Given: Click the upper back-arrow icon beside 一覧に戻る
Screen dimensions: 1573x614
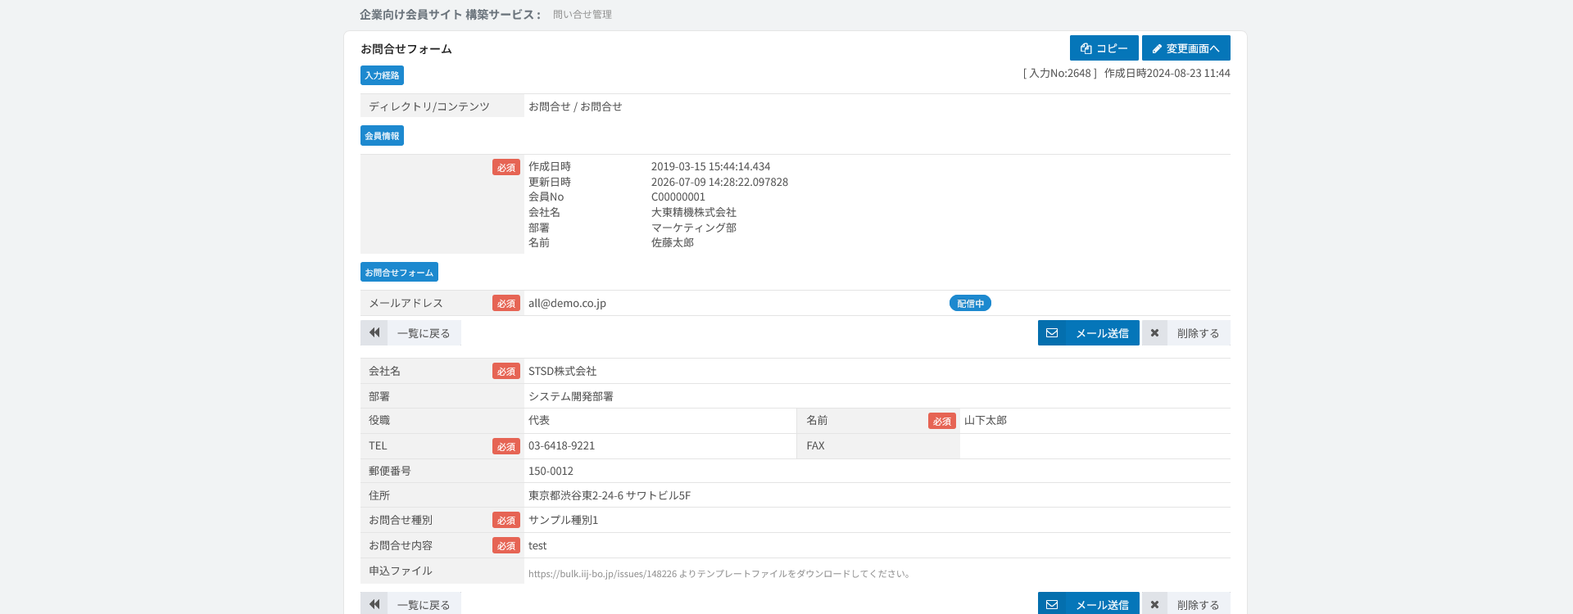Looking at the screenshot, I should click(x=374, y=332).
